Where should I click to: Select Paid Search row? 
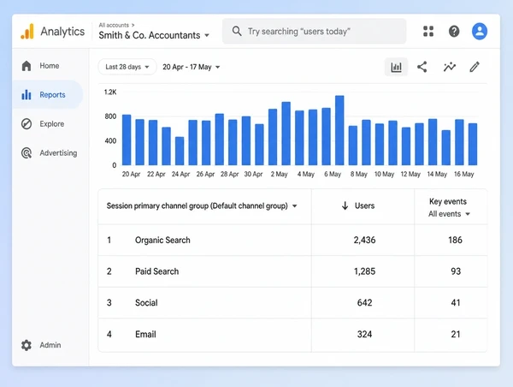(x=292, y=271)
